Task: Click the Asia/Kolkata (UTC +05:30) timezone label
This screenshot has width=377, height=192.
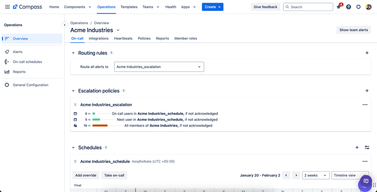Action: point(153,161)
